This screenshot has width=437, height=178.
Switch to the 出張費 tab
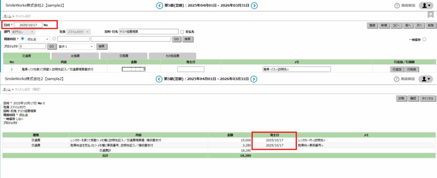[x=75, y=56]
